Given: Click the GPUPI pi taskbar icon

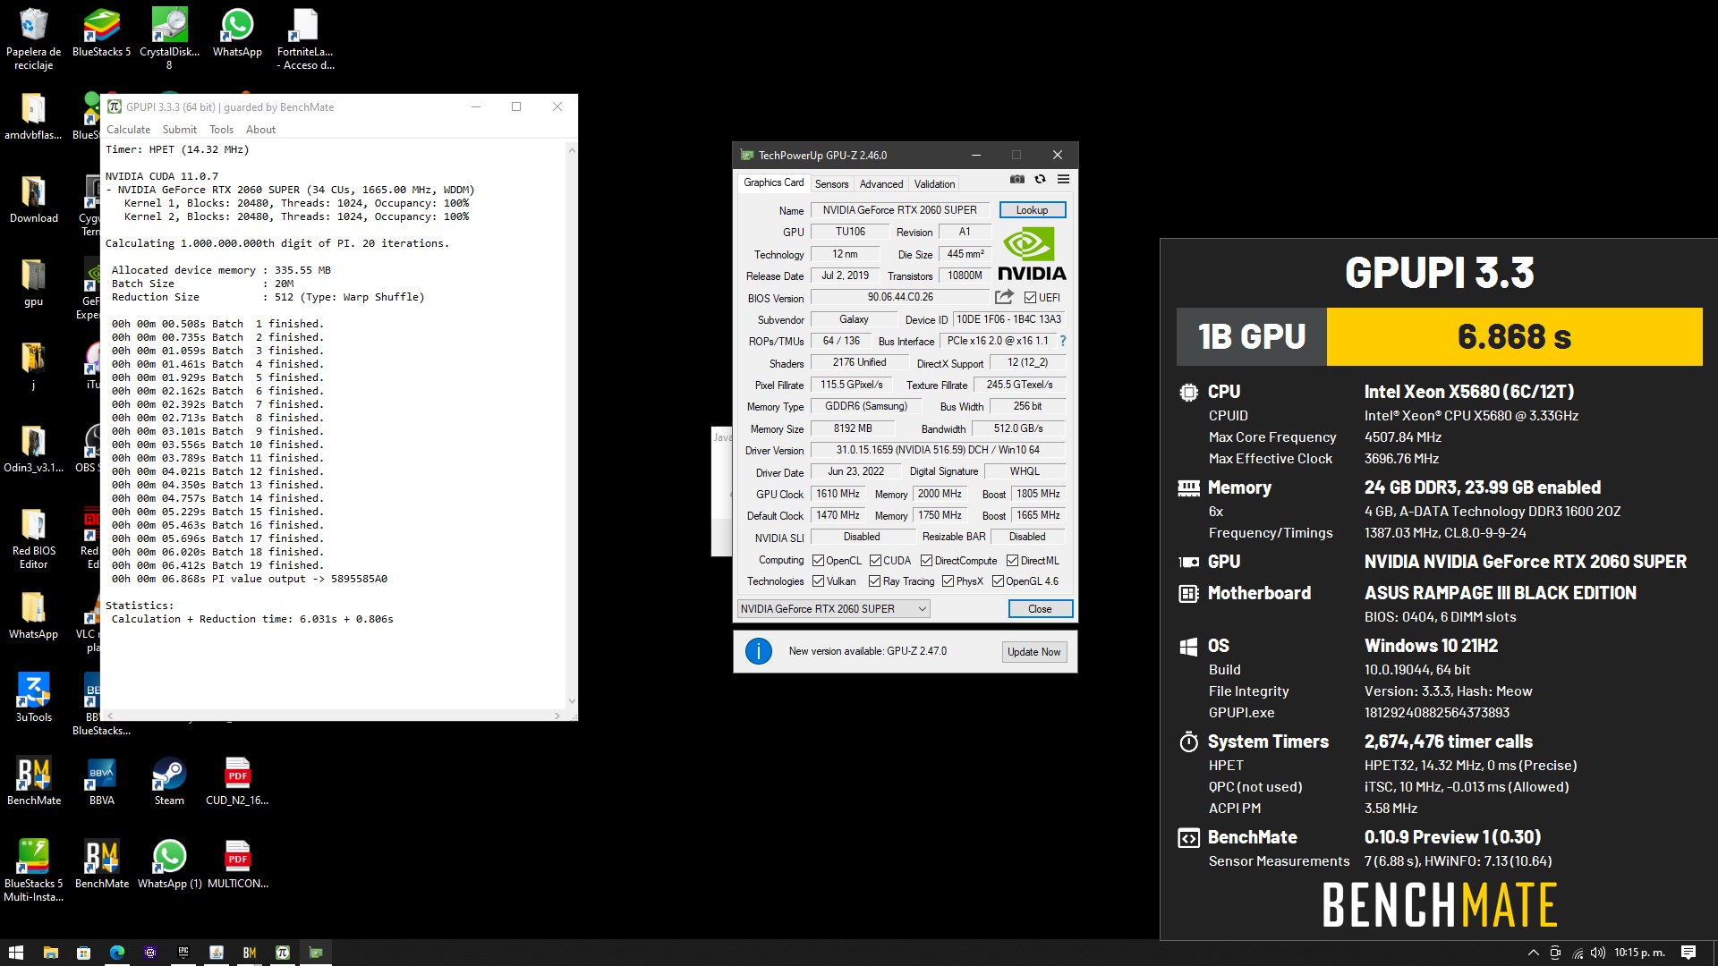Looking at the screenshot, I should (x=283, y=953).
